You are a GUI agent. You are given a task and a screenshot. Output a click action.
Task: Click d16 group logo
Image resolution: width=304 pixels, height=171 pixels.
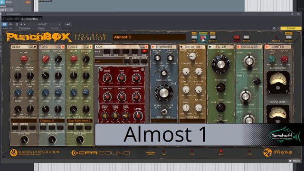tap(277, 152)
